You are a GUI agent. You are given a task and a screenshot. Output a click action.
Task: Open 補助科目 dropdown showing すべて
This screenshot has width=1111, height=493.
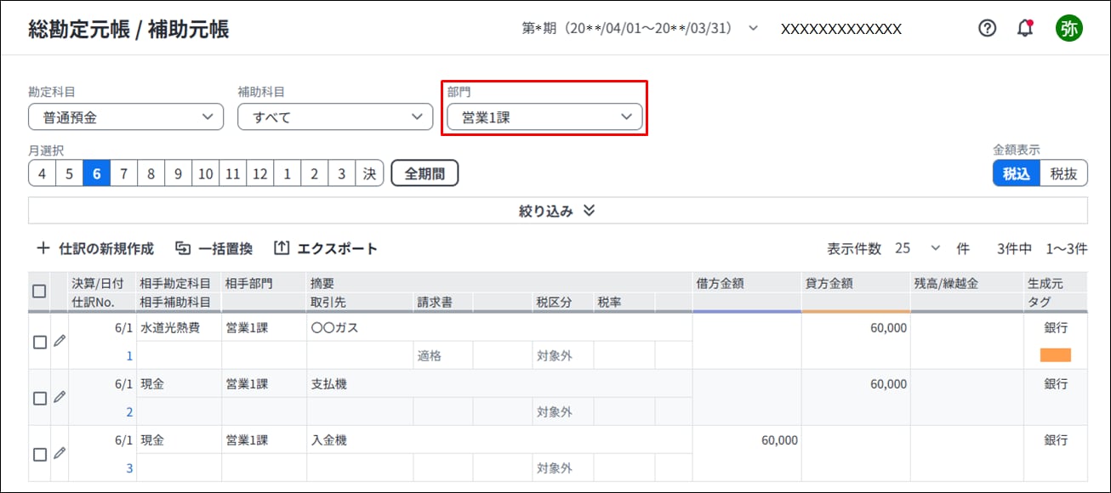[335, 117]
